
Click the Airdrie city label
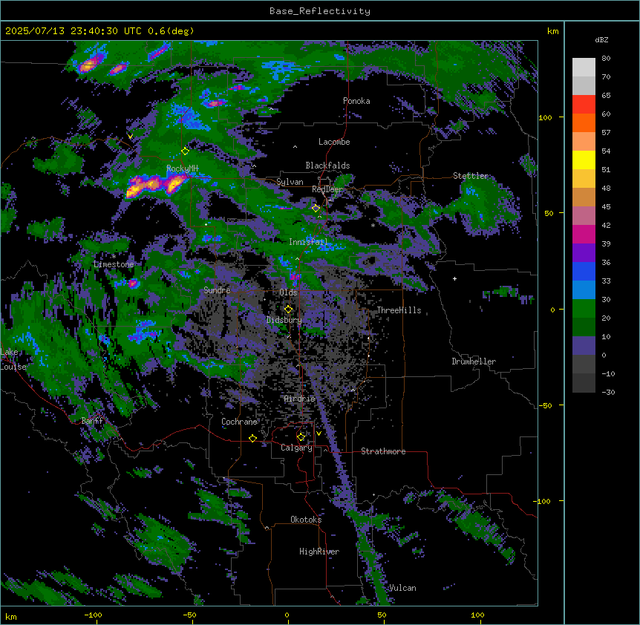click(300, 399)
